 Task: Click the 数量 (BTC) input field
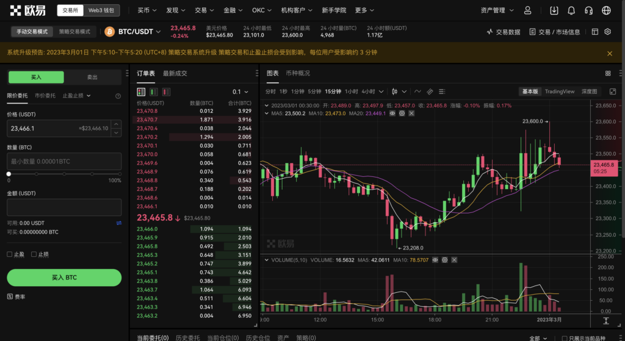(64, 161)
